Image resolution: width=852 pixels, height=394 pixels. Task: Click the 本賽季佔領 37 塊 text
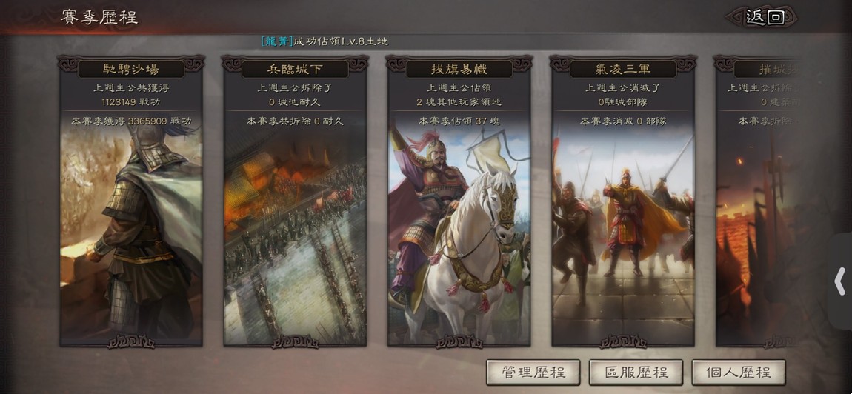pos(459,121)
